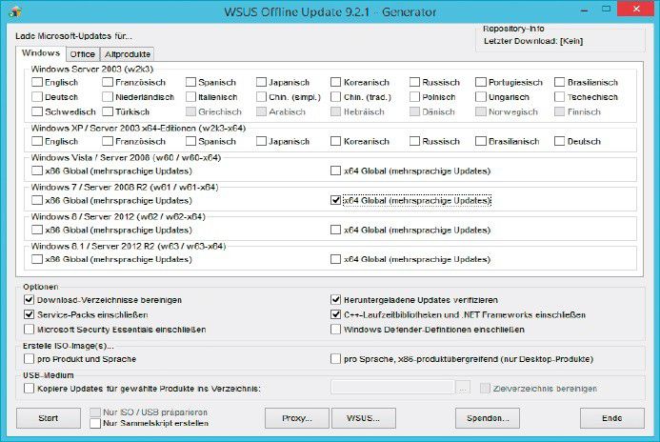Tick the Polnisch checkbox
This screenshot has width=660, height=442.
(x=414, y=97)
